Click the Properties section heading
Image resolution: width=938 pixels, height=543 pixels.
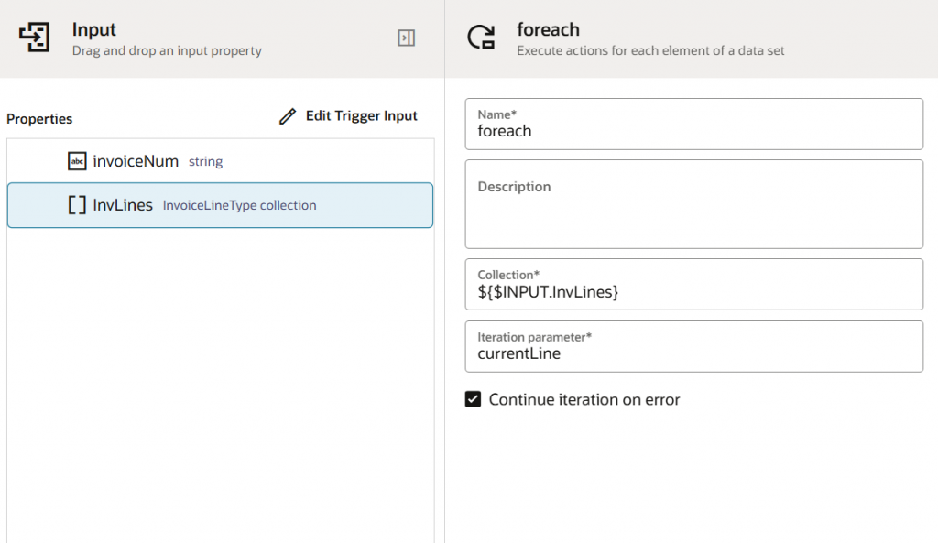pos(39,119)
